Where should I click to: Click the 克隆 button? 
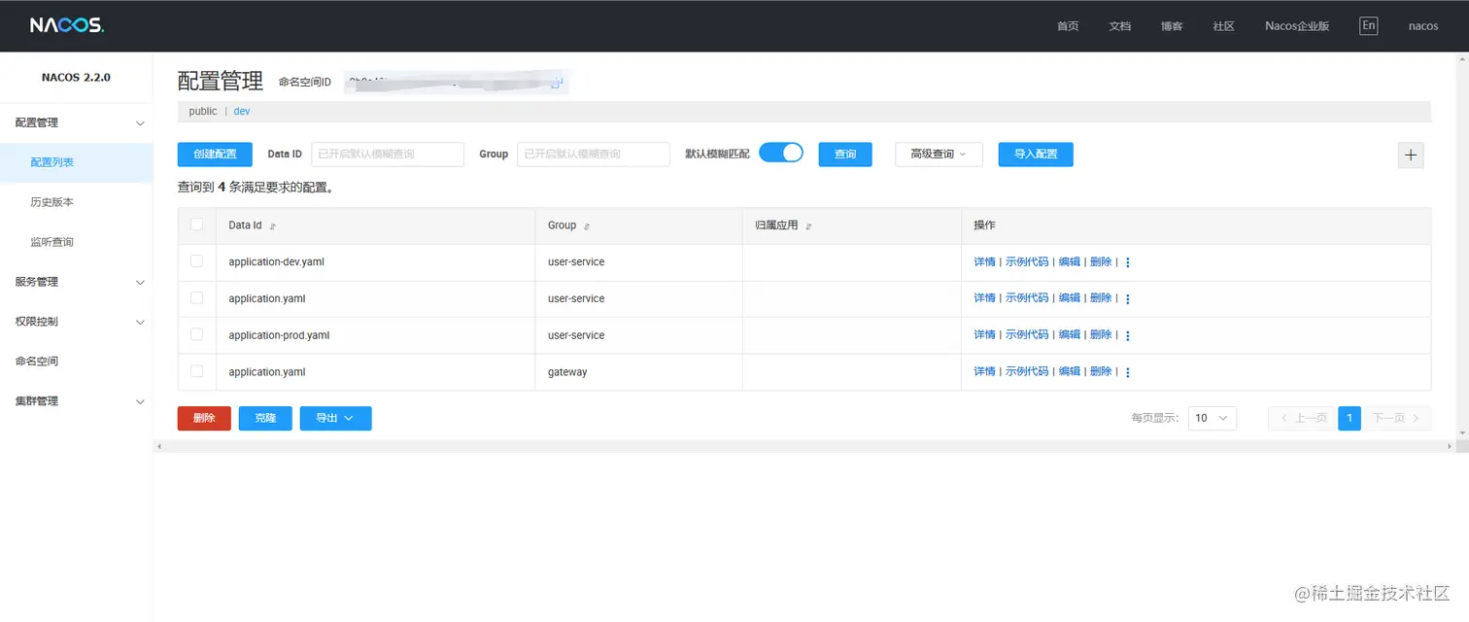pos(265,418)
